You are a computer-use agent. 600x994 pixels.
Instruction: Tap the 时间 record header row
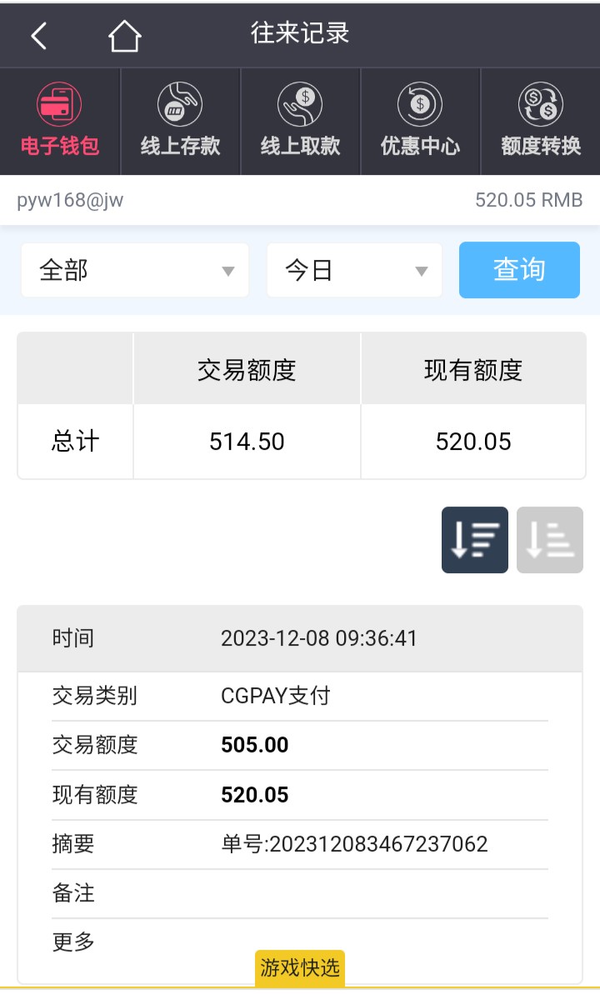click(300, 638)
